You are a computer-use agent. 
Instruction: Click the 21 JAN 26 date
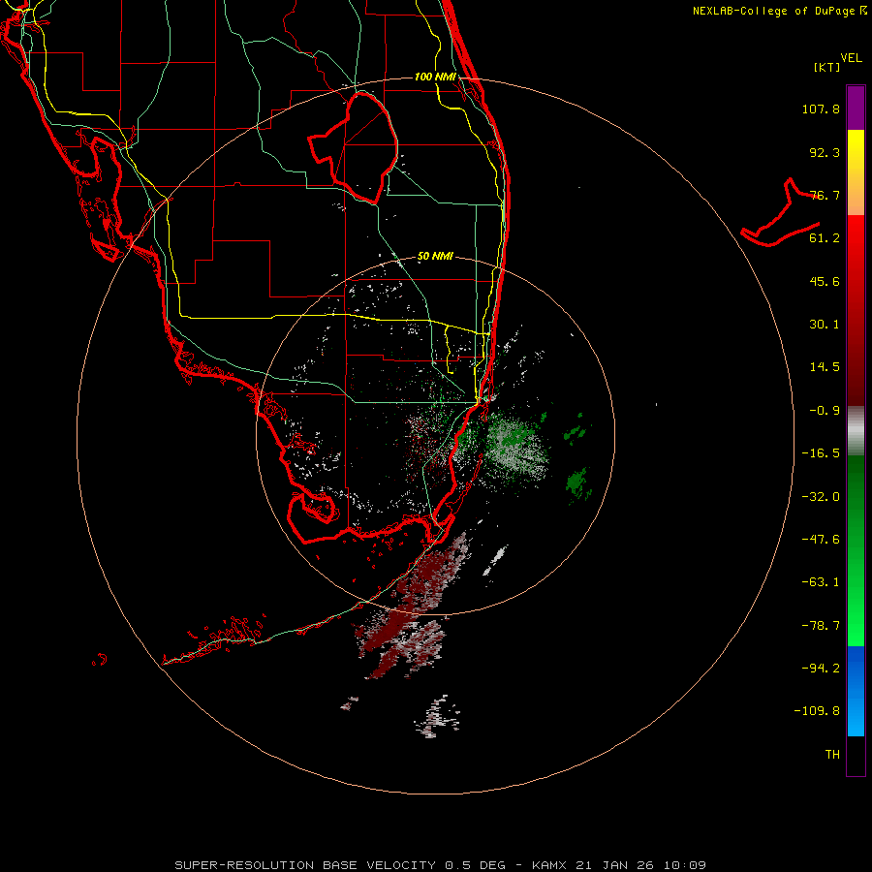pyautogui.click(x=614, y=865)
